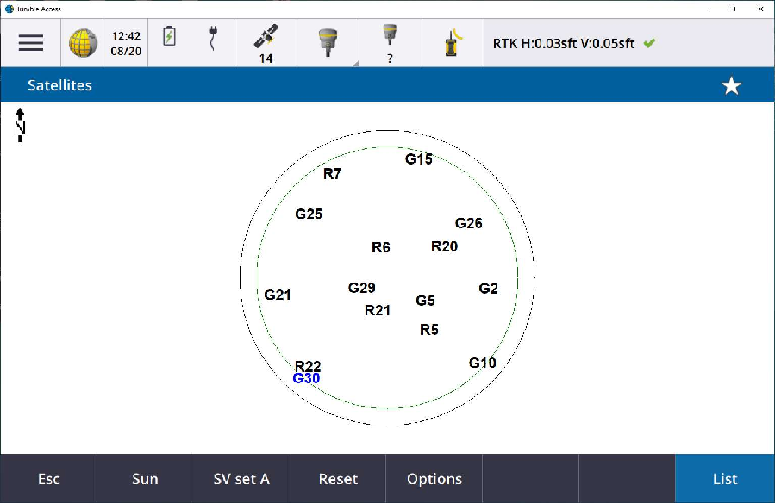Click the power plug icon
Screen dimensions: 775x503
[x=213, y=38]
